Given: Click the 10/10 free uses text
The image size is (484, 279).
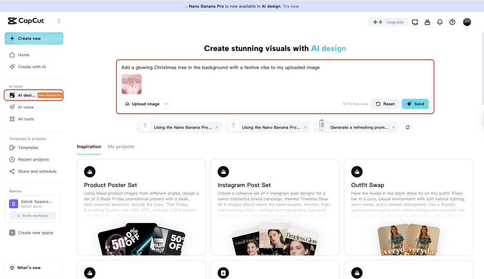Looking at the screenshot, I should tap(355, 104).
